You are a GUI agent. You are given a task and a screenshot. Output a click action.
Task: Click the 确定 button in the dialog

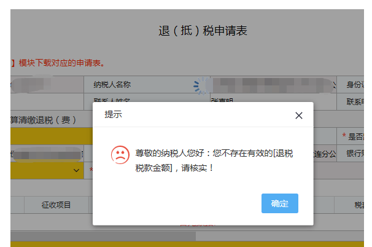(x=279, y=203)
